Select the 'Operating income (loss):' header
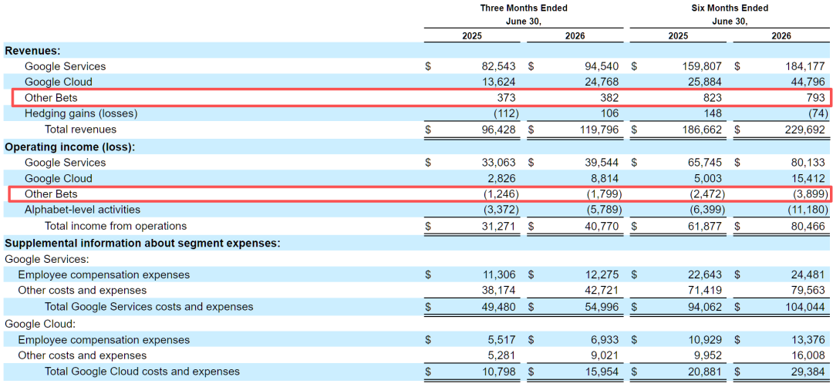 point(70,147)
